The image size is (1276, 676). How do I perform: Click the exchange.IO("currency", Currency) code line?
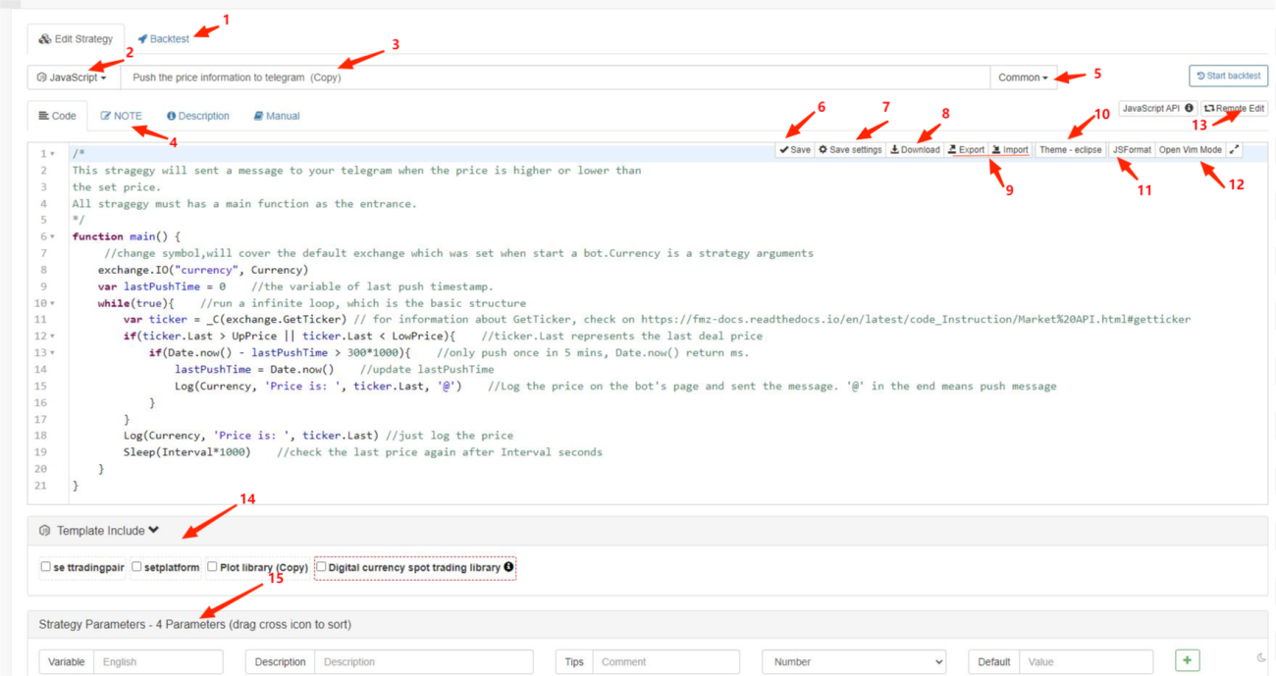click(x=203, y=270)
